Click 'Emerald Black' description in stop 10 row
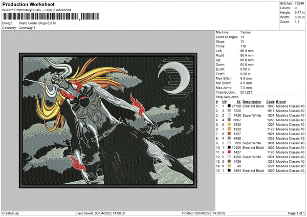 pyautogui.click(x=253, y=147)
